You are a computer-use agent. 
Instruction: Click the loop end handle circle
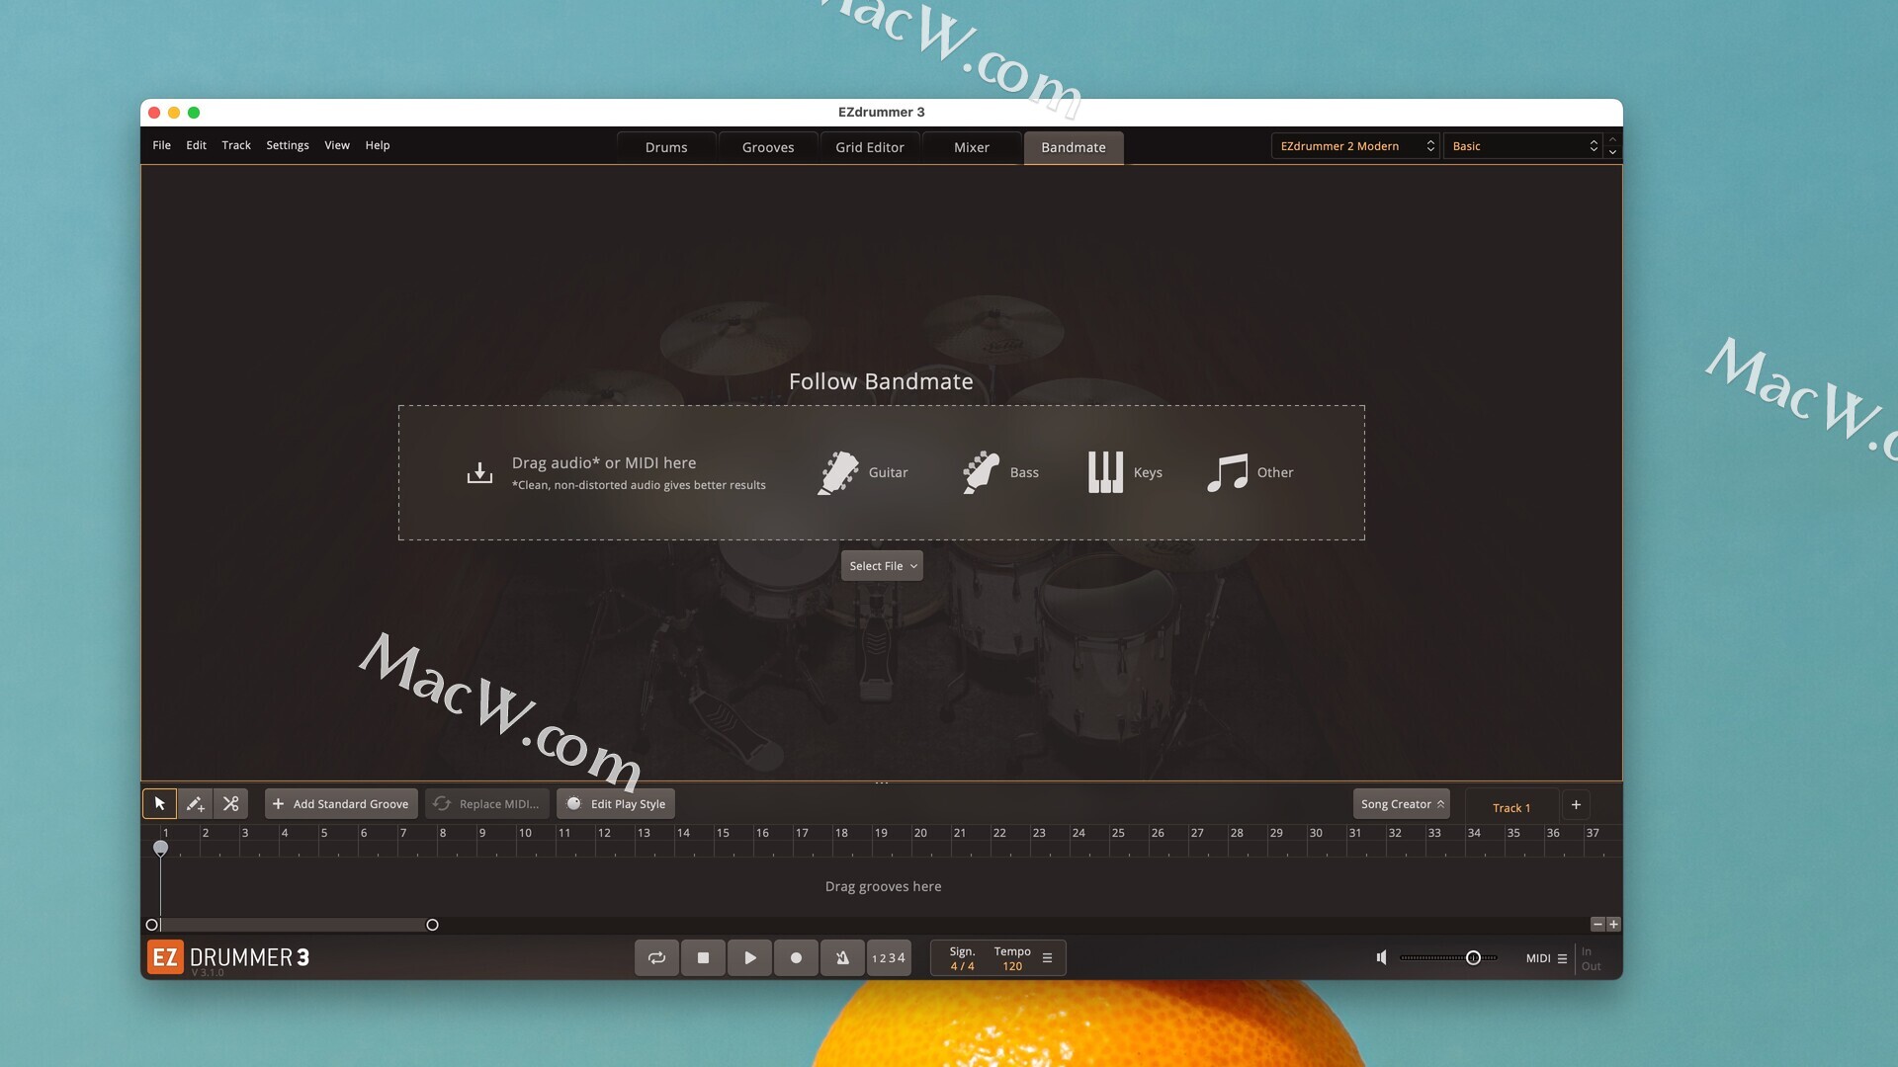click(432, 925)
